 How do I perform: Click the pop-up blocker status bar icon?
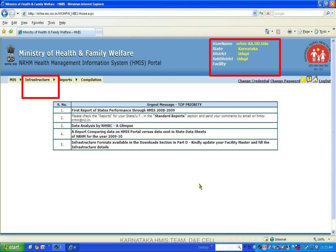(x=266, y=239)
